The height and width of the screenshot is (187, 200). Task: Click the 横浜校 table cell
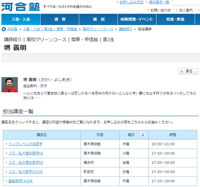[x=100, y=163]
